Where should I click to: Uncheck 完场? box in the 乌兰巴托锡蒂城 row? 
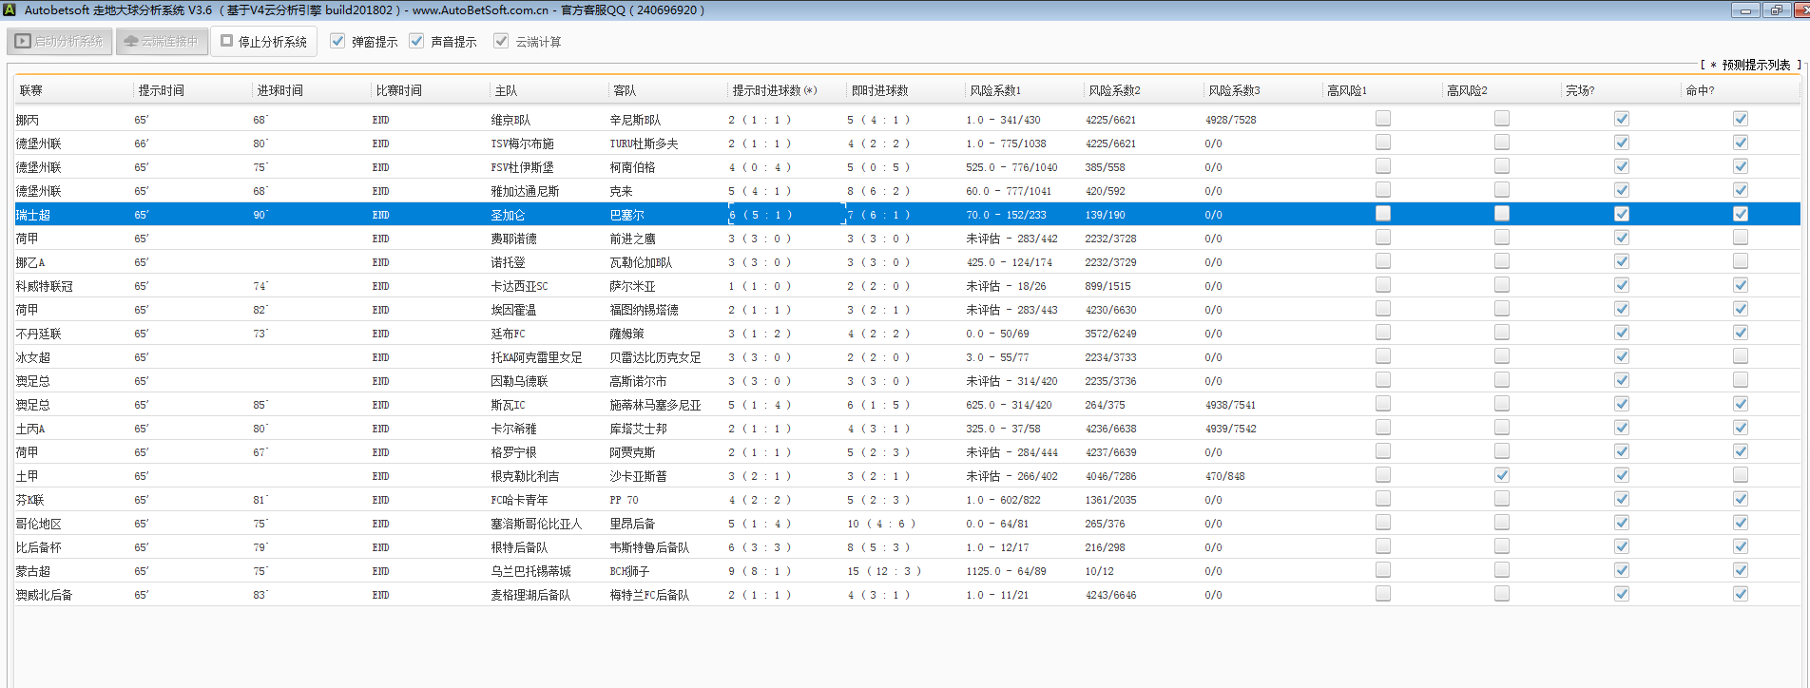coord(1622,570)
